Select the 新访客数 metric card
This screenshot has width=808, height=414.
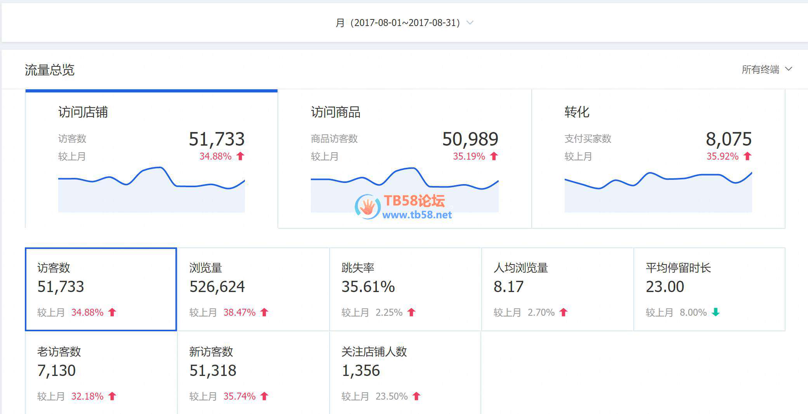(x=253, y=373)
